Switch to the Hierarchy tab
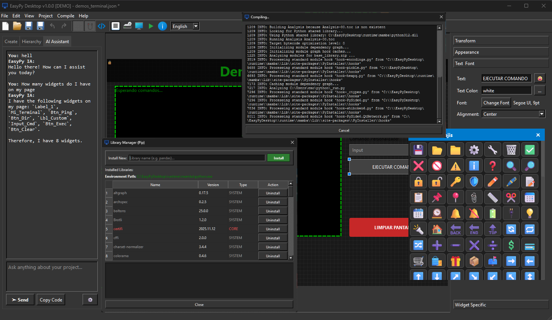This screenshot has width=552, height=320. pyautogui.click(x=31, y=41)
